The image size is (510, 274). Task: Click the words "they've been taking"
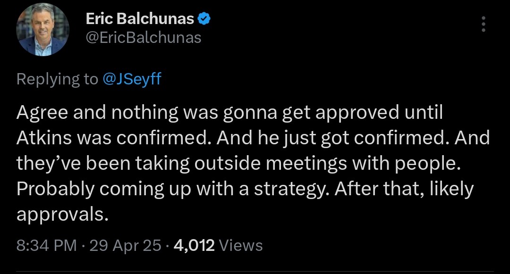[95, 163]
